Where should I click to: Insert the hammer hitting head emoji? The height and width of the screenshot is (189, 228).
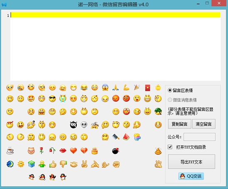point(95,125)
